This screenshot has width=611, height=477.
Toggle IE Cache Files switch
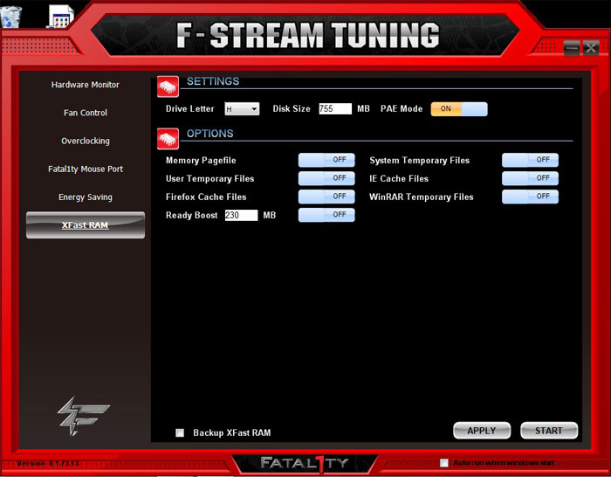click(530, 178)
